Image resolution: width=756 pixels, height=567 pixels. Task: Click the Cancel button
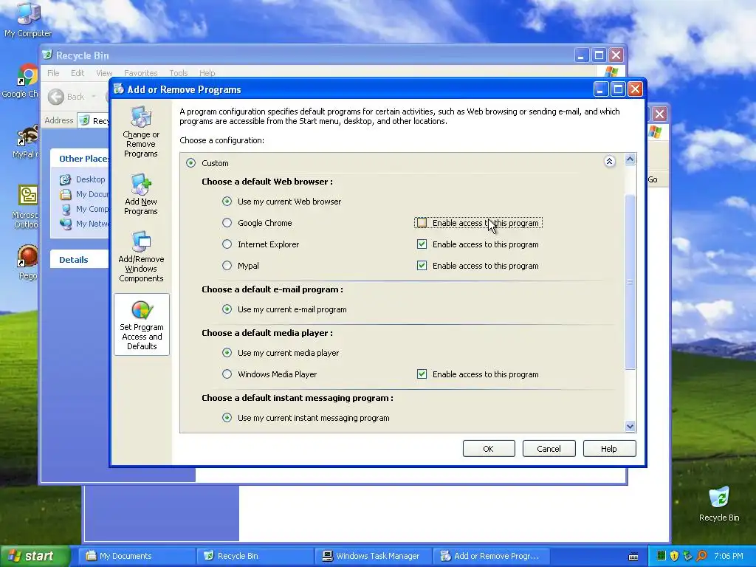549,449
